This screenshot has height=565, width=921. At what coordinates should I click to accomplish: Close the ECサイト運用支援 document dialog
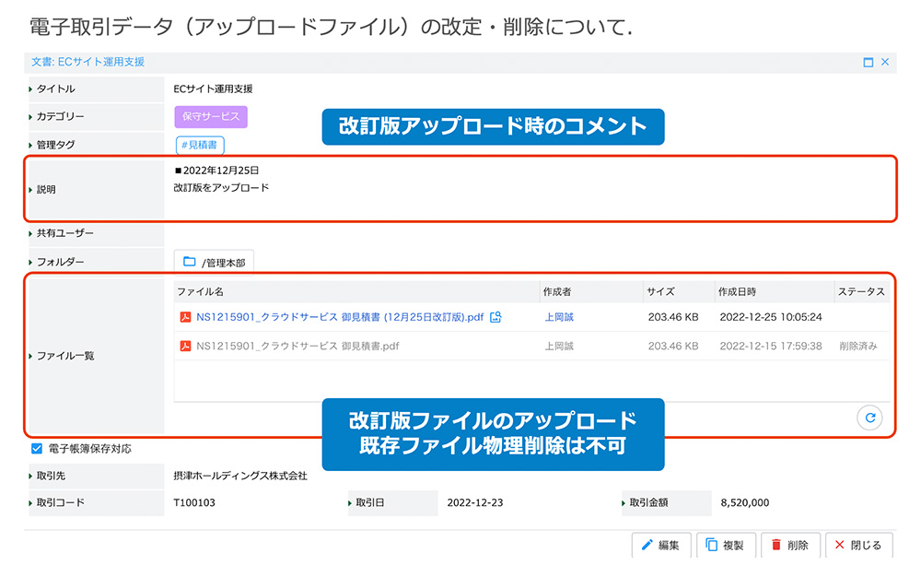[884, 62]
